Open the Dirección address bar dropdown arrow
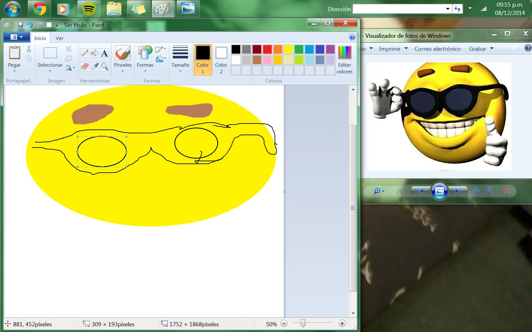The width and height of the screenshot is (532, 332). pyautogui.click(x=448, y=9)
